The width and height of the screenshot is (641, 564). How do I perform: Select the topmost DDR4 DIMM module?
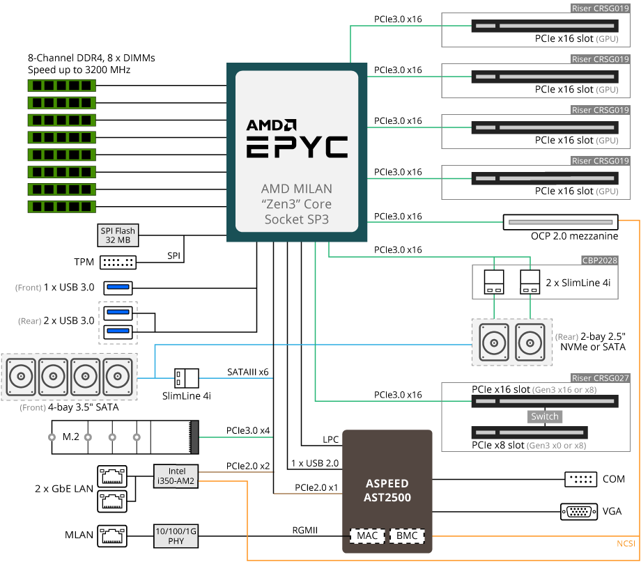61,85
